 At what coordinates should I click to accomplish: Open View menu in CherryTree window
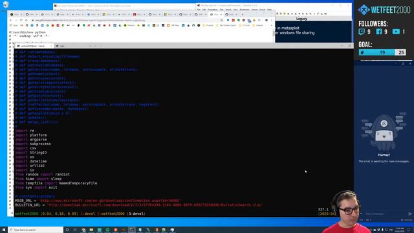pyautogui.click(x=235, y=10)
